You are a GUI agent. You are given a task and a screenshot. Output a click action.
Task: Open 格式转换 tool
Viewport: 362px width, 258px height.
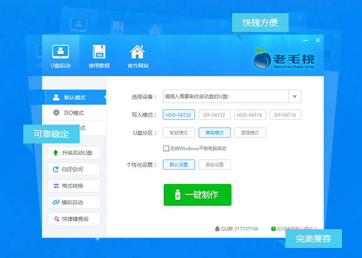click(x=74, y=185)
